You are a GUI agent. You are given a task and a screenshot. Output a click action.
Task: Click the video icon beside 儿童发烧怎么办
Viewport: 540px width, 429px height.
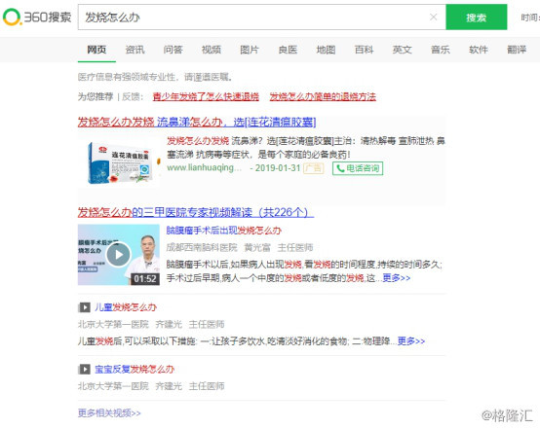(84, 307)
